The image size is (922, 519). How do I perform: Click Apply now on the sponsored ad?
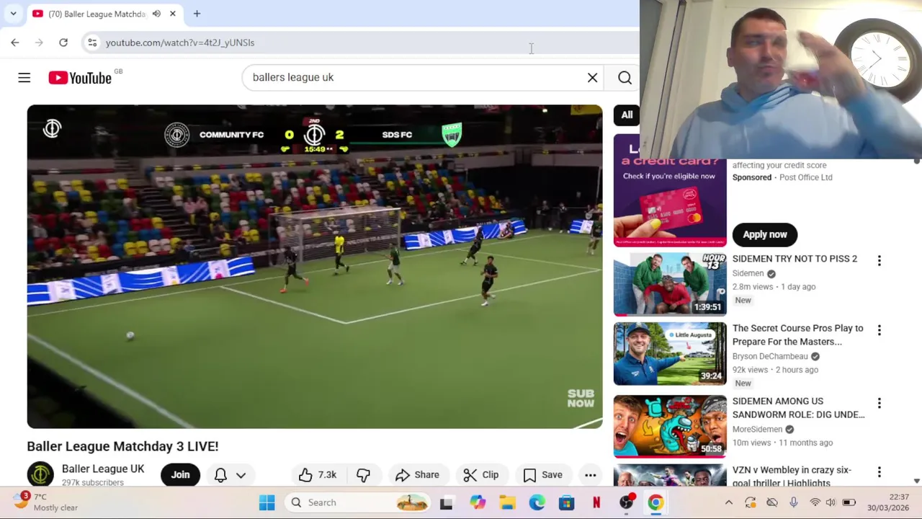click(765, 234)
